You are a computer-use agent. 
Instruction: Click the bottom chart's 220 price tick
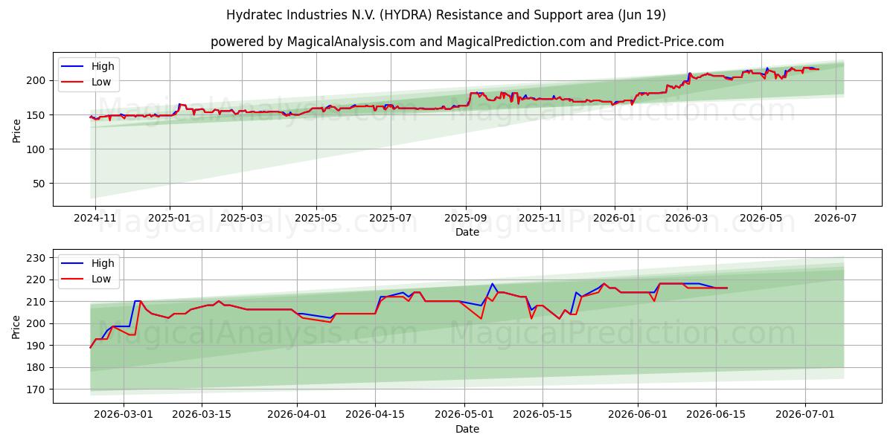[37, 279]
